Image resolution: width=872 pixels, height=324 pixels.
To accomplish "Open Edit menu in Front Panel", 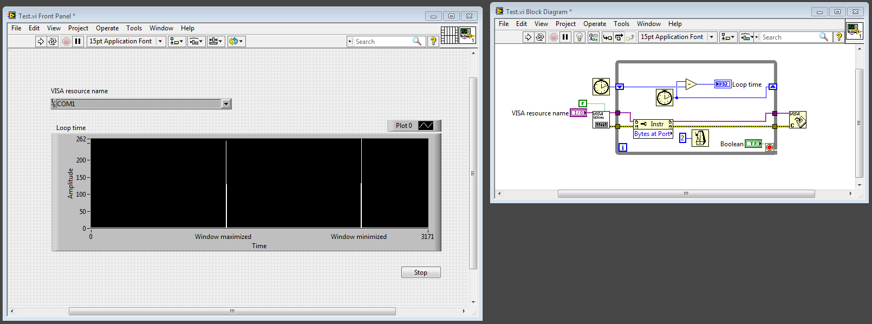I will [x=34, y=28].
